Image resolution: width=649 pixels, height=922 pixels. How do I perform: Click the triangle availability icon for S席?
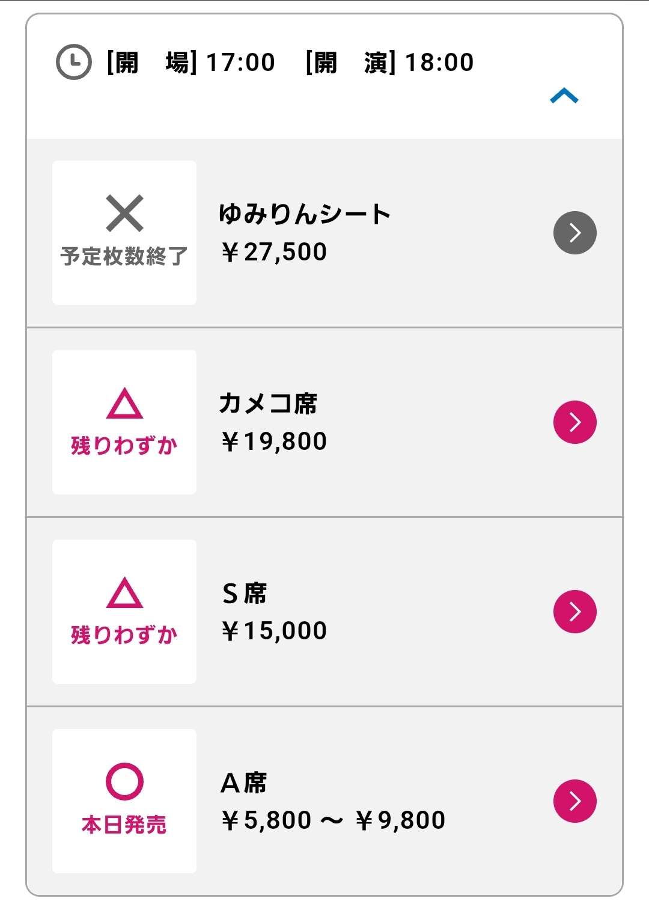click(124, 593)
